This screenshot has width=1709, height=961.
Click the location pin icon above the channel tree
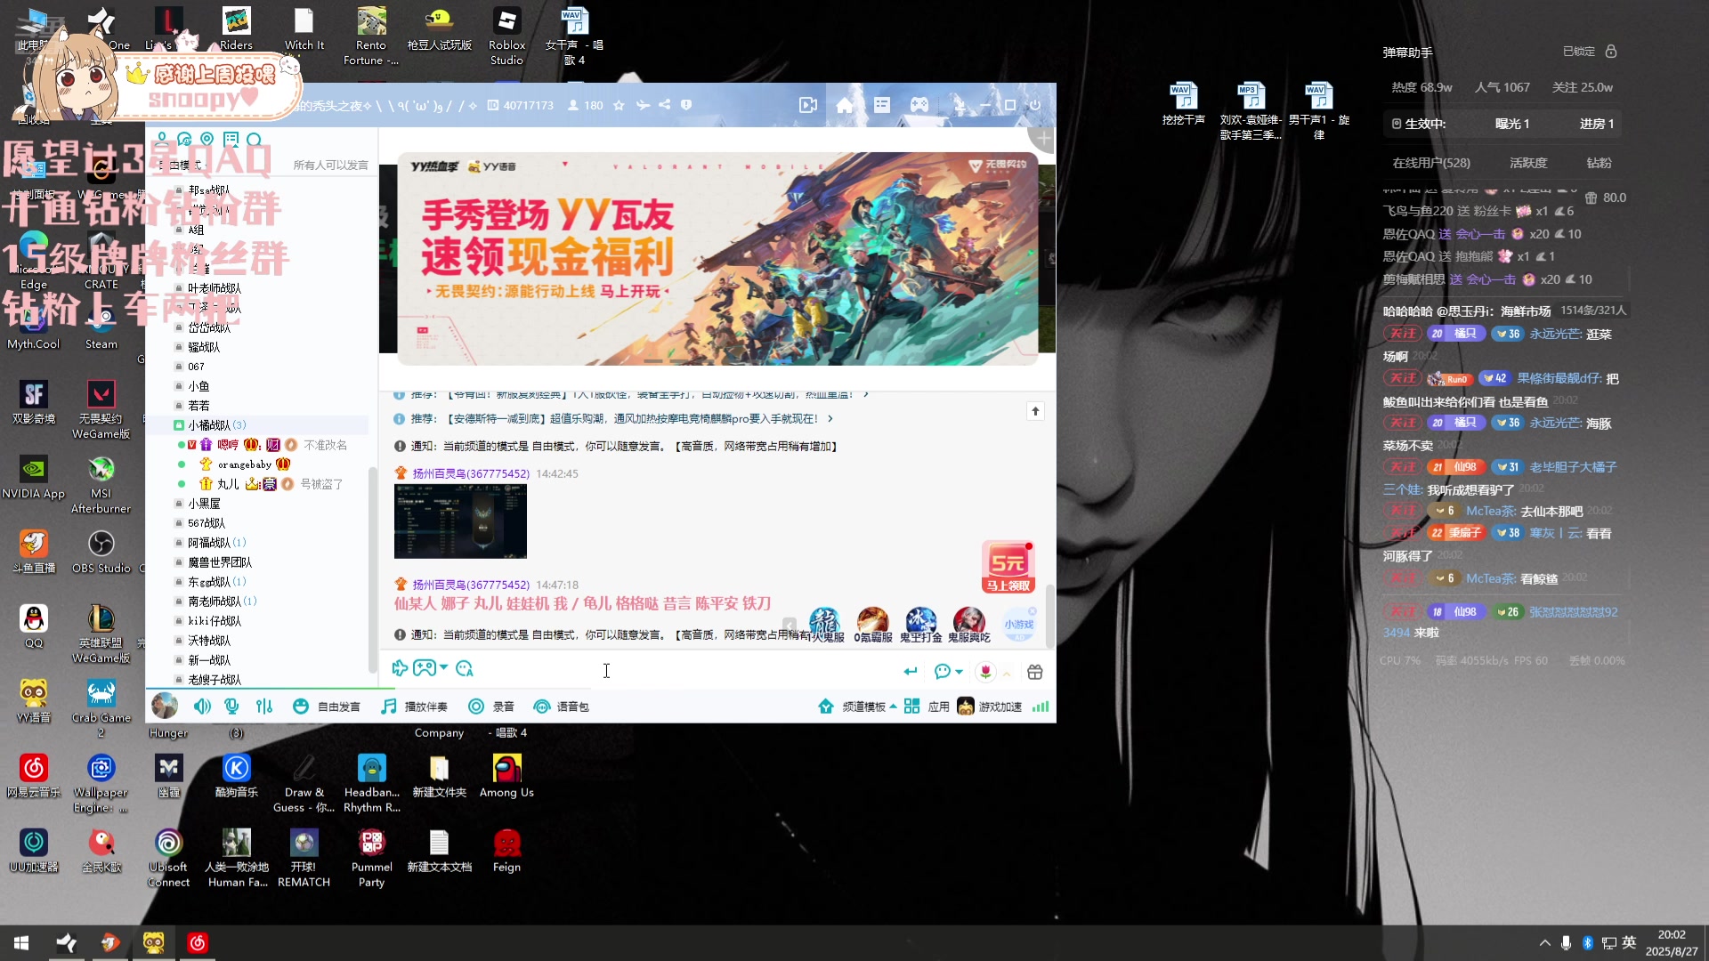point(207,140)
